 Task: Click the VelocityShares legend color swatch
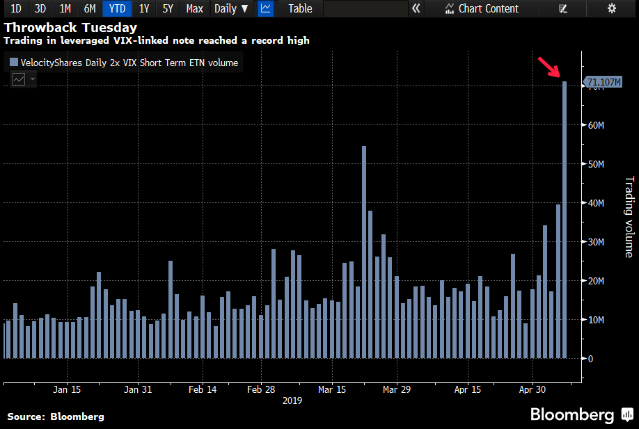pos(14,63)
